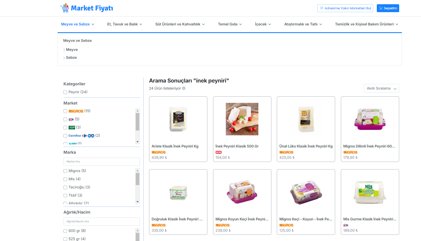This screenshot has height=241, width=421.
Task: Click Adresime Yakın Marketleri Bul button
Action: pyautogui.click(x=345, y=8)
